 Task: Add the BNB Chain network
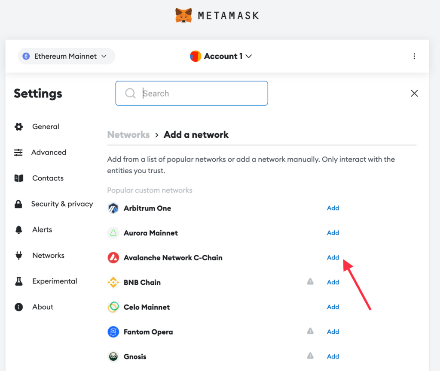333,282
